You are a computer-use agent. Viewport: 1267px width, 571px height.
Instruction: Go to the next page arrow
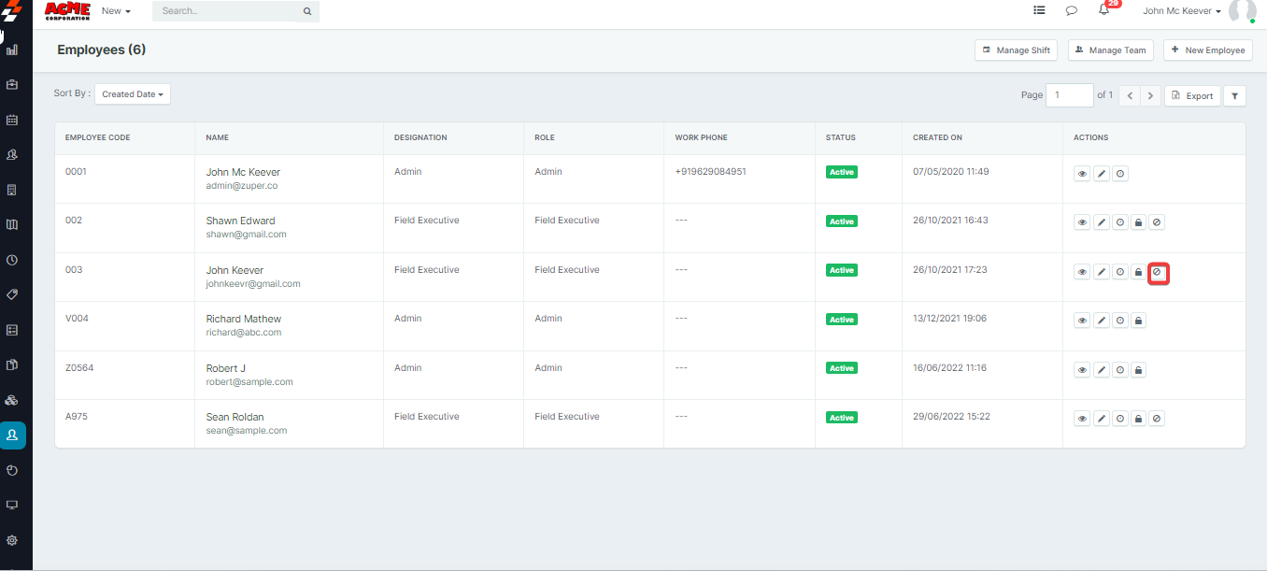[x=1151, y=95]
